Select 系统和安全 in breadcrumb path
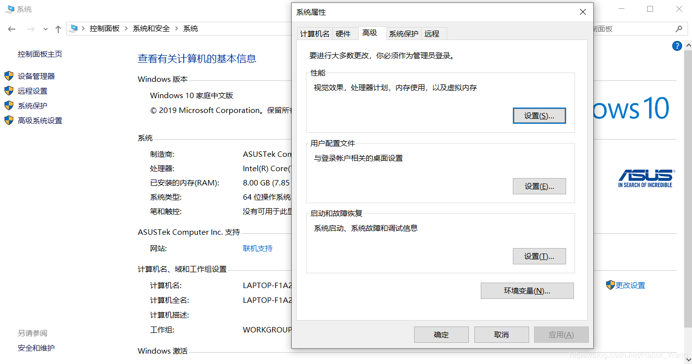Screen dimensions: 692x364 tap(151, 29)
